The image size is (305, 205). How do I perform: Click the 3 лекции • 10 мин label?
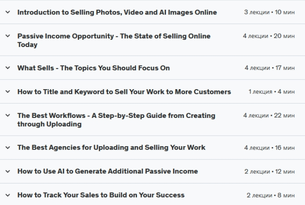(x=269, y=12)
